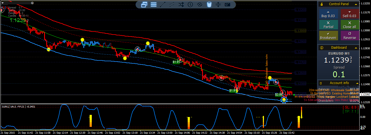Click the blue-ringed star marker at chart bottom
The width and height of the screenshot is (371, 135).
(284, 99)
